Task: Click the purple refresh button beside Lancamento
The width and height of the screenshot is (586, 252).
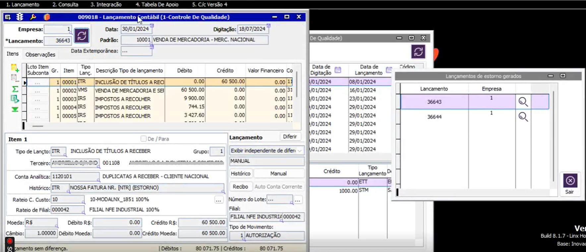Action: 82,36
